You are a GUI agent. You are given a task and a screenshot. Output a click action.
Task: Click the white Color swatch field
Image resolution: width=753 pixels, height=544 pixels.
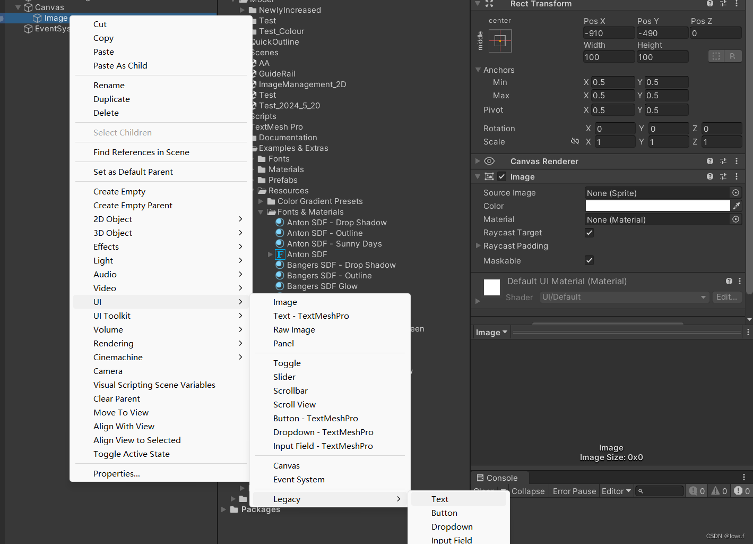[657, 206]
